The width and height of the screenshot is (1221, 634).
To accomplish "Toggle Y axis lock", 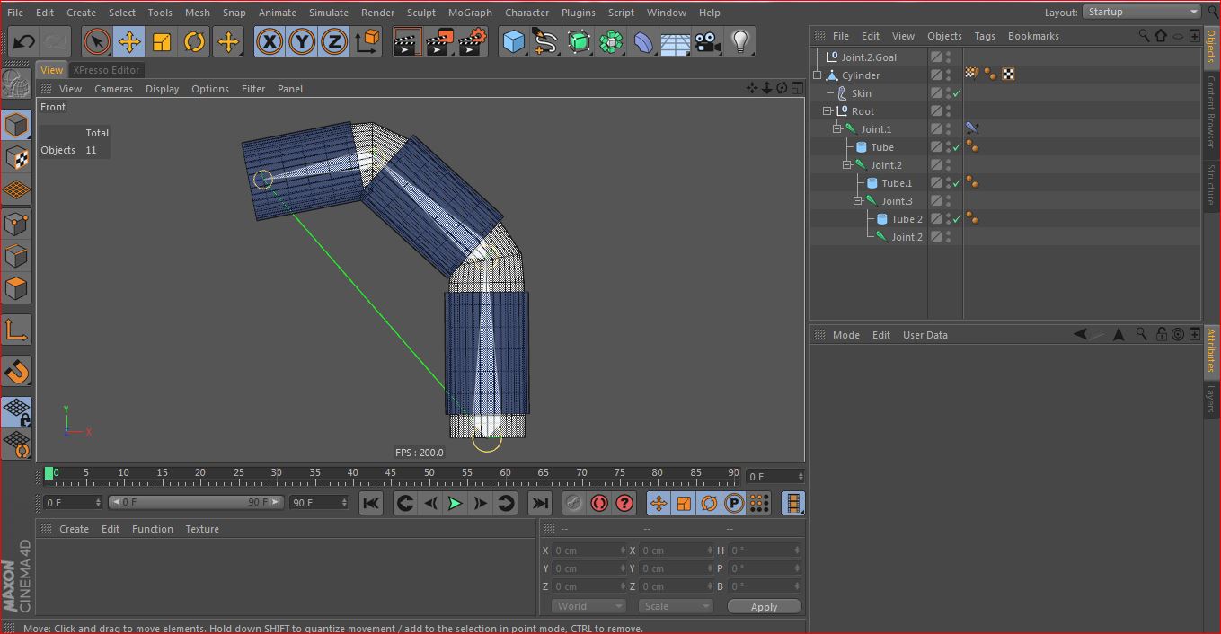I will 302,41.
